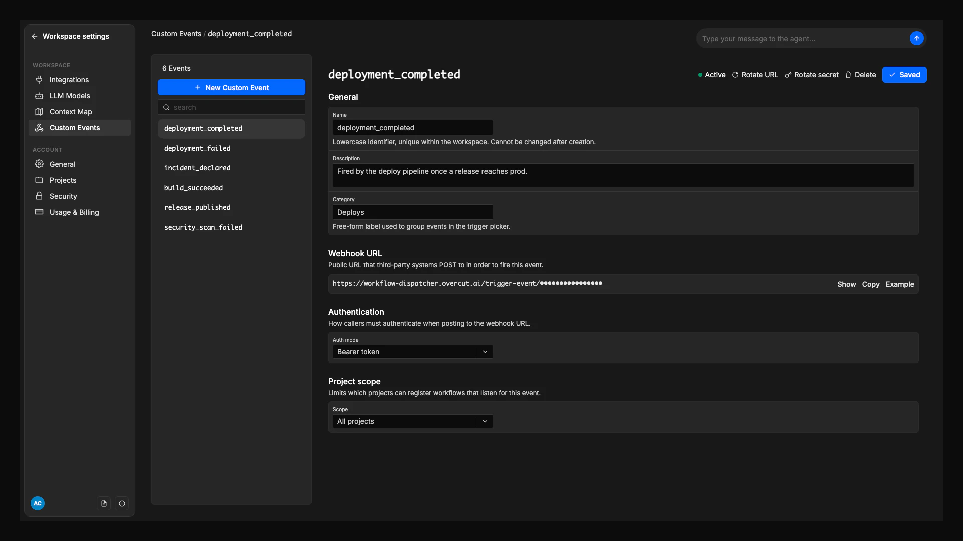Viewport: 963px width, 541px height.
Task: Click the Description text area
Action: pos(623,175)
